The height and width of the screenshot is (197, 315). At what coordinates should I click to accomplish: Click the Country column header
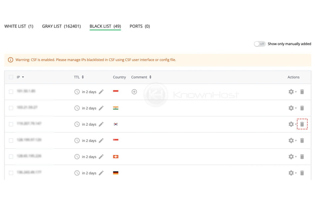click(x=119, y=77)
